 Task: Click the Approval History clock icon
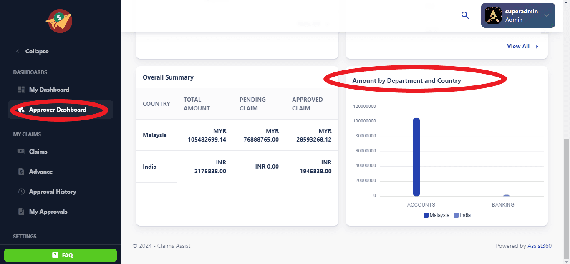pos(21,192)
